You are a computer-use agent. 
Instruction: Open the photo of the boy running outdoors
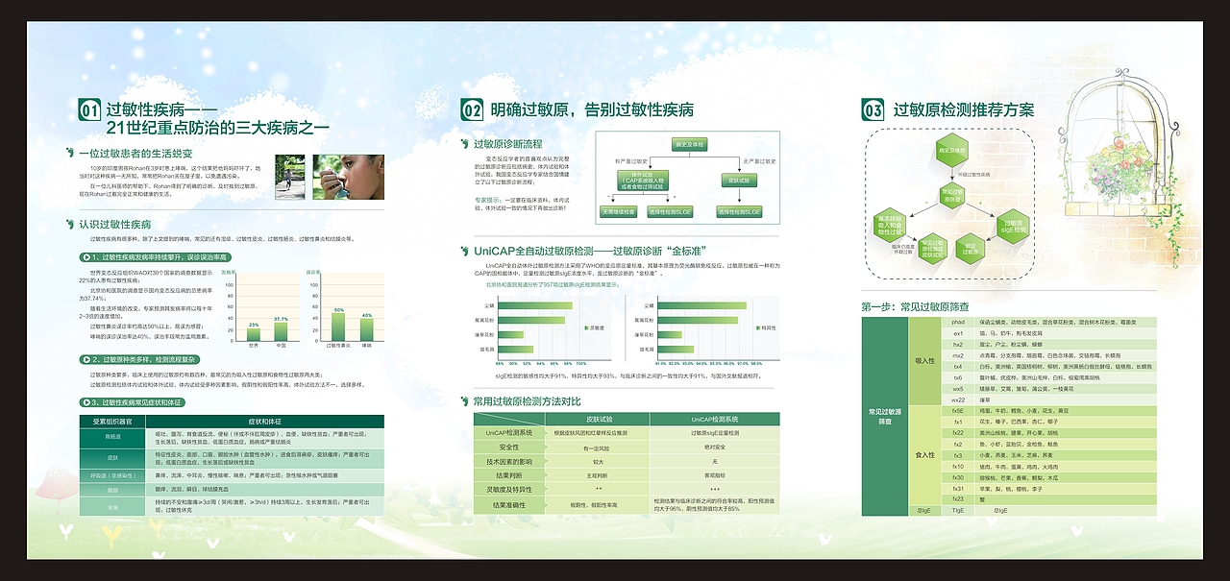[289, 177]
